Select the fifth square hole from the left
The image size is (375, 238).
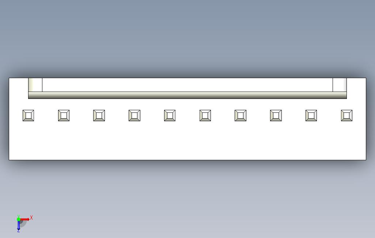[170, 115]
